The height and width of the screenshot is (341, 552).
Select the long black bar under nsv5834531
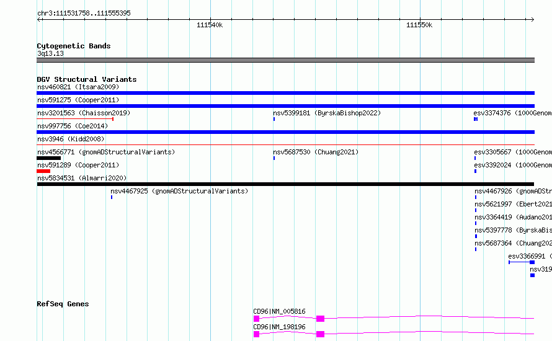pyautogui.click(x=285, y=184)
